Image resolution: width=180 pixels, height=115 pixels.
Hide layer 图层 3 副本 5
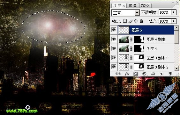tap(114, 57)
